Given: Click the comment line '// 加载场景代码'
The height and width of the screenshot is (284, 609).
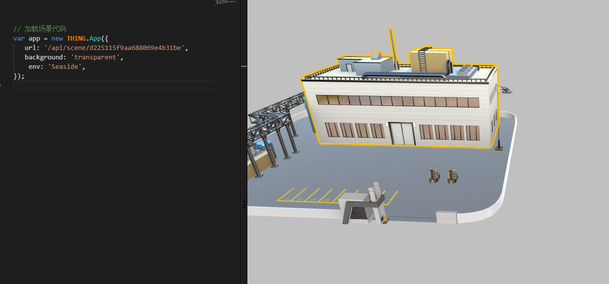Looking at the screenshot, I should pos(40,29).
